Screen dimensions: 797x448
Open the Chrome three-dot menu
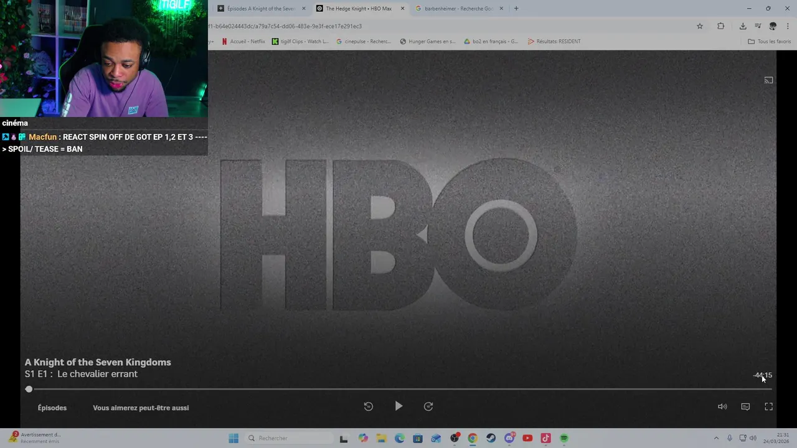tap(788, 26)
